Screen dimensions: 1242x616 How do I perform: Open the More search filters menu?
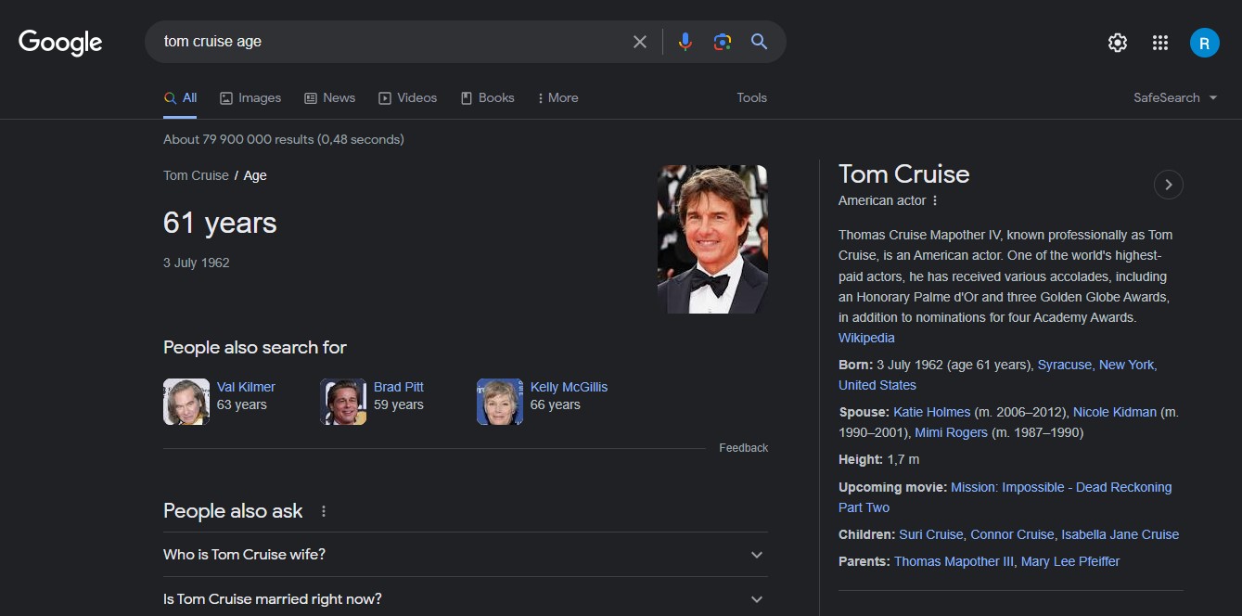click(557, 97)
